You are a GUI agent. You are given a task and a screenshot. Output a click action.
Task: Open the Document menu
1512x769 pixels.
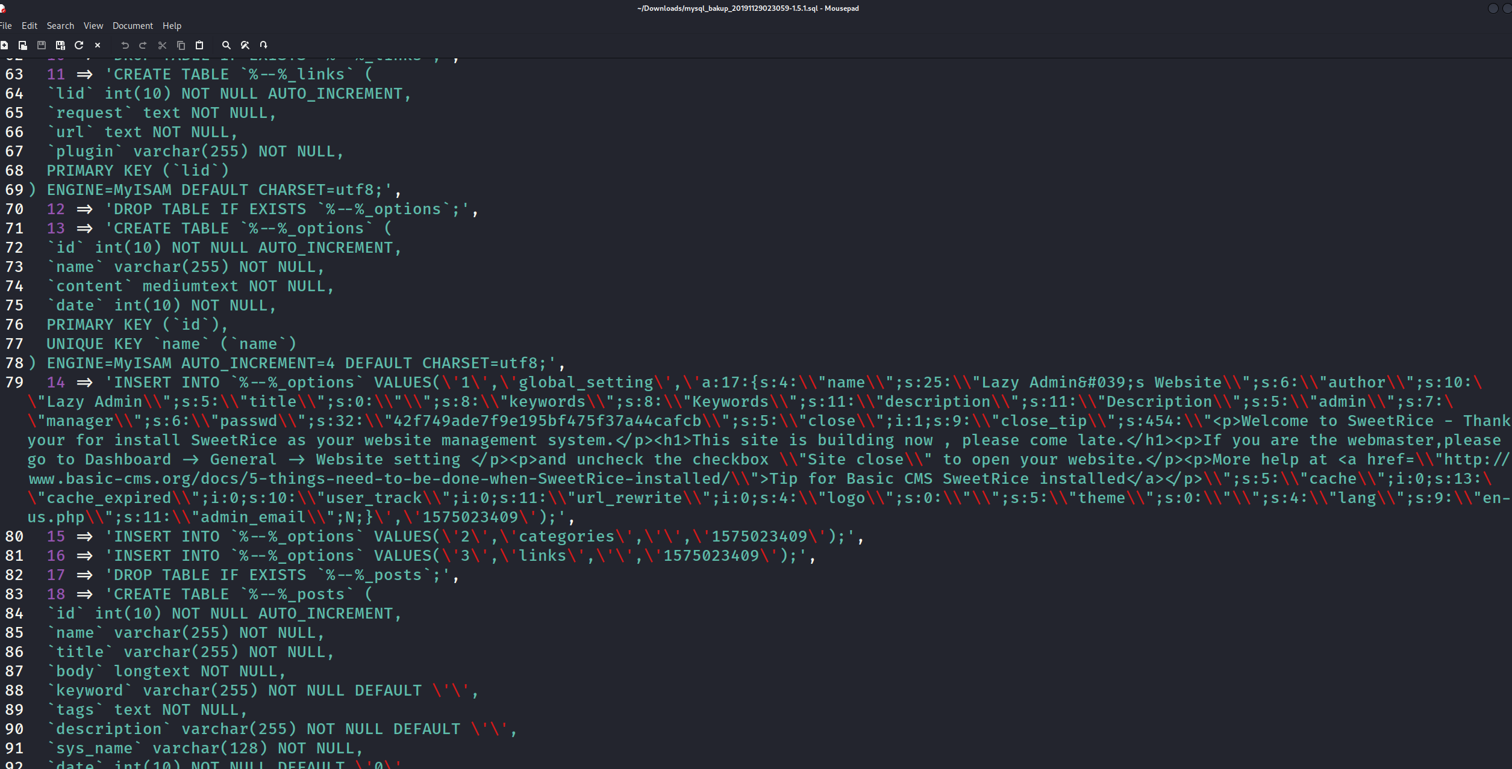[133, 26]
